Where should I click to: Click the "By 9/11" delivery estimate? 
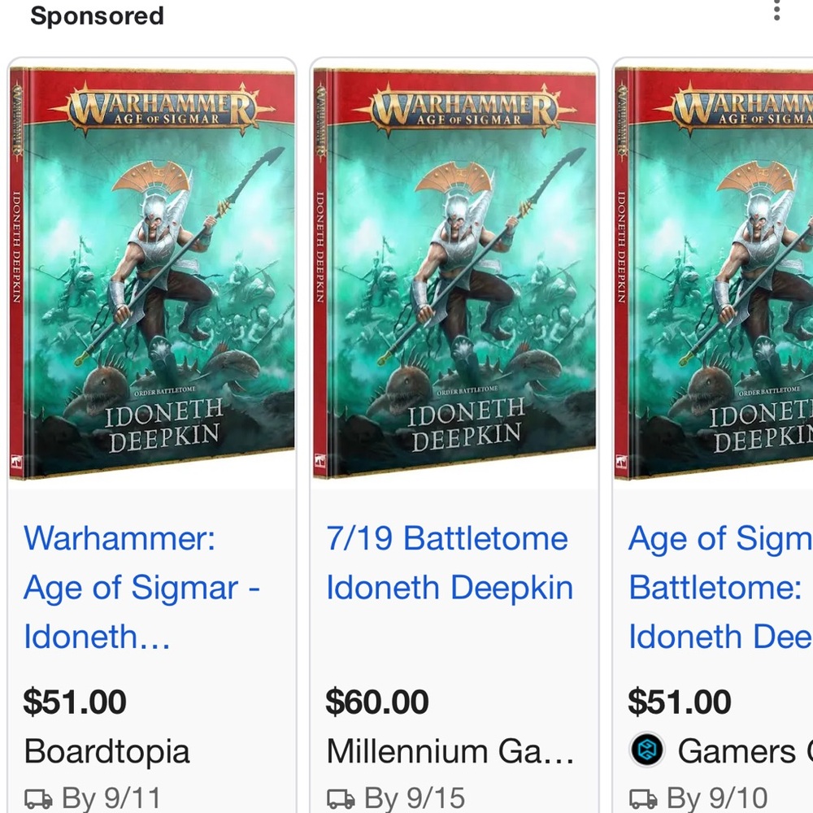(x=111, y=798)
